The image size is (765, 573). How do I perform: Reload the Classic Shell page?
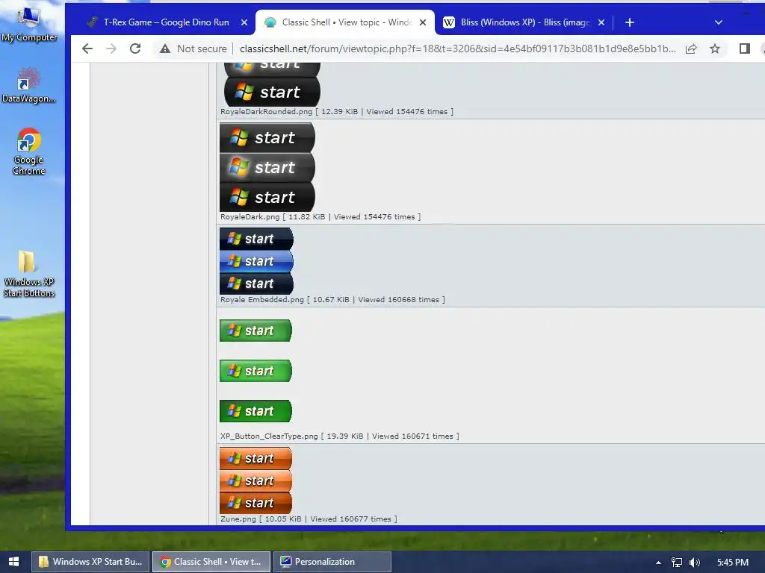[135, 48]
